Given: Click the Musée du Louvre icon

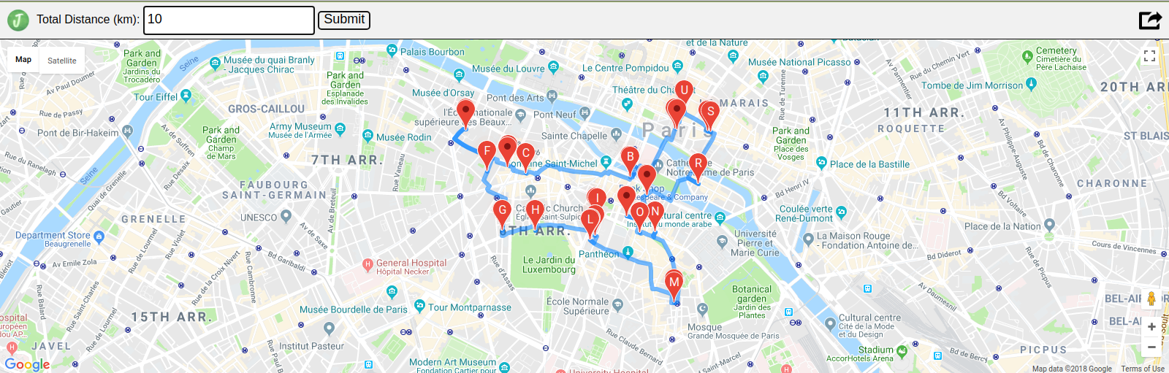Looking at the screenshot, I should point(553,68).
